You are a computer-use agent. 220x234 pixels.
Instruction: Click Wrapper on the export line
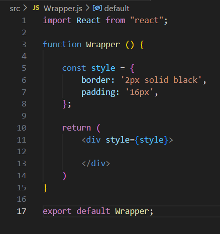132,211
